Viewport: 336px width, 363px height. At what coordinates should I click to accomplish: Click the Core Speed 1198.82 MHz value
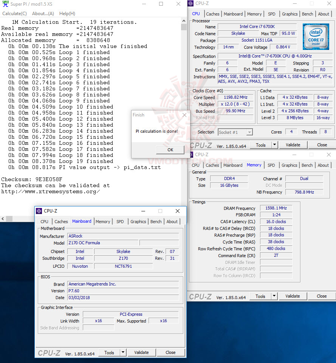pos(235,98)
